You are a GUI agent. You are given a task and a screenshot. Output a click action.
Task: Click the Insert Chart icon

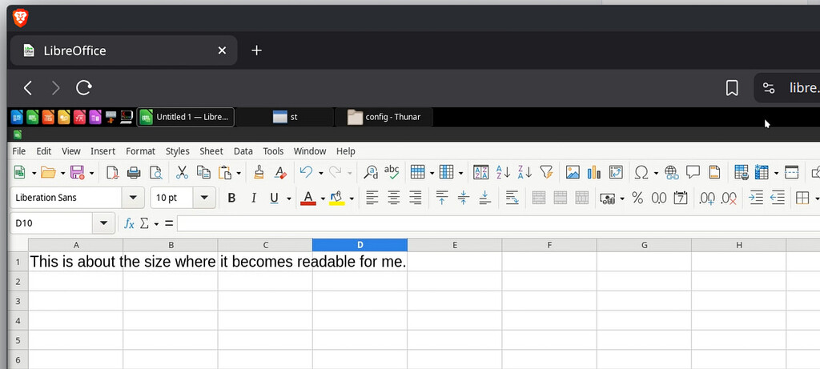pyautogui.click(x=593, y=172)
